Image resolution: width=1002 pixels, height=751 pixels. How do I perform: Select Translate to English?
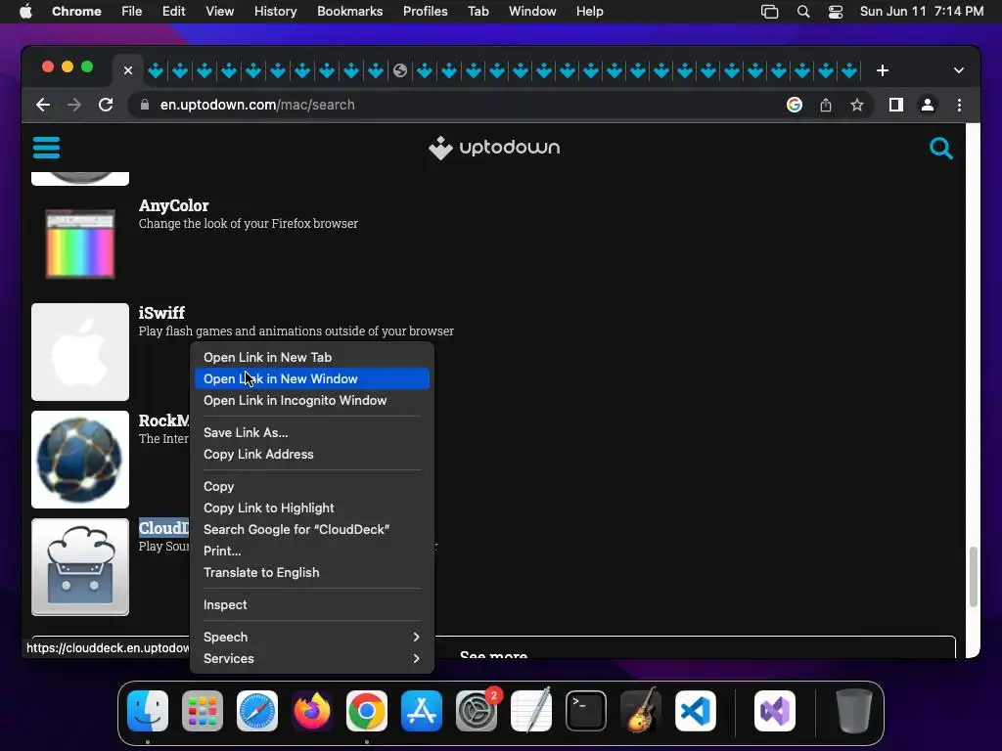point(312,573)
